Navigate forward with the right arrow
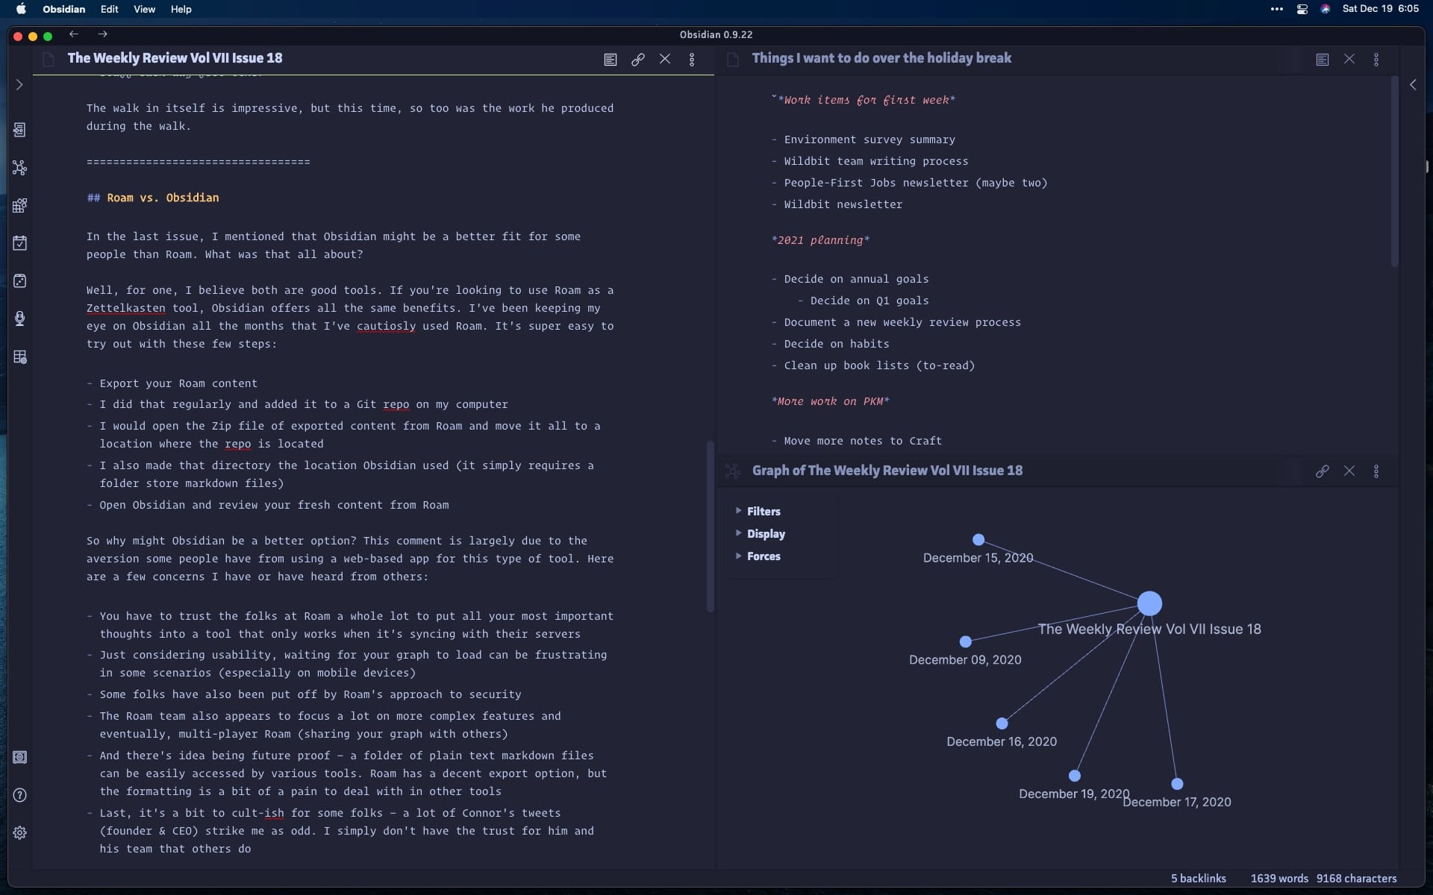 (103, 34)
